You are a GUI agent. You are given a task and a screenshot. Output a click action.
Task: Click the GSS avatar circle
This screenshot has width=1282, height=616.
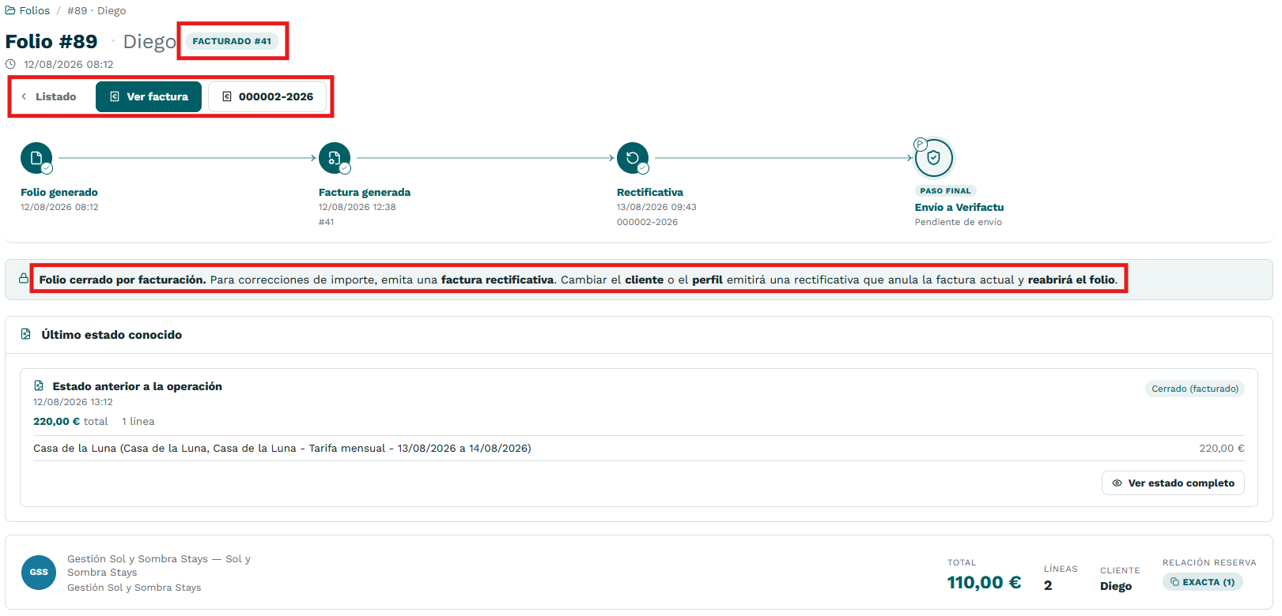pyautogui.click(x=39, y=573)
